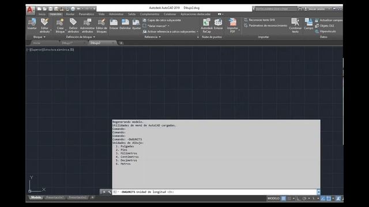Open the Paramétrico ribbon tab

click(86, 14)
